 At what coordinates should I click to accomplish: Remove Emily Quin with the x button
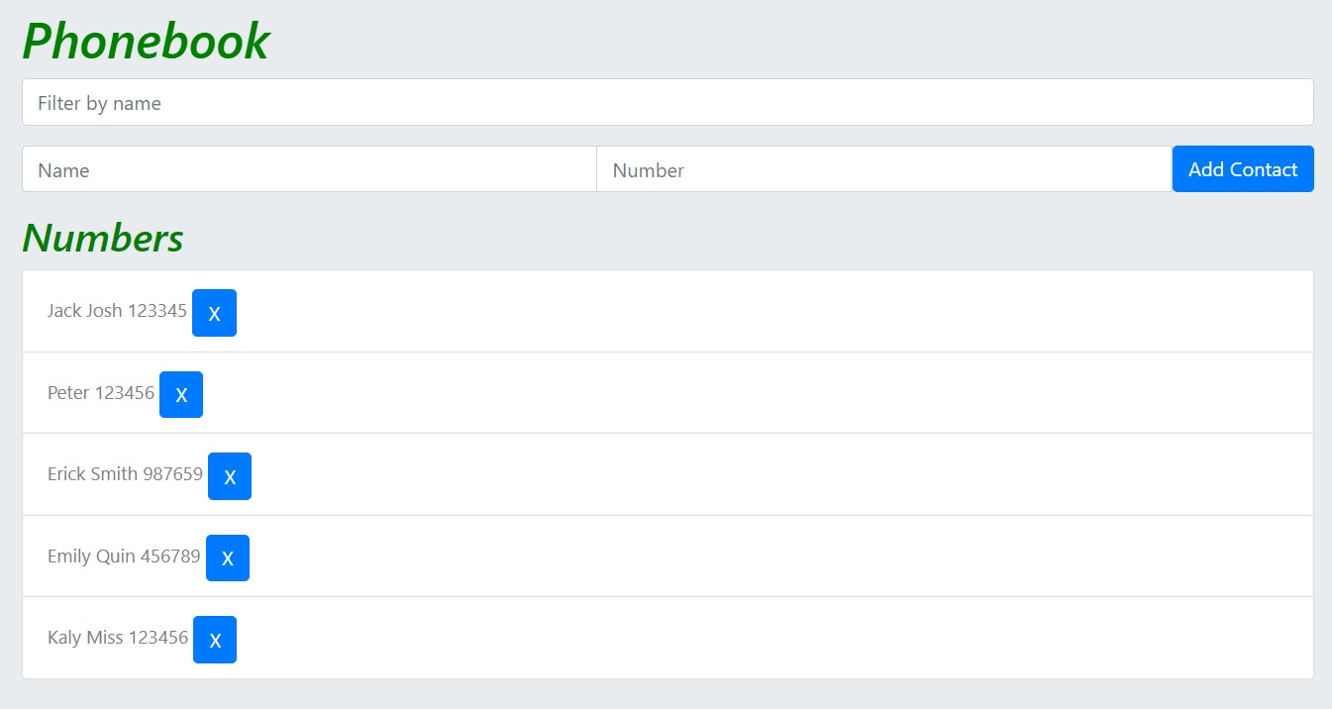[x=228, y=557]
